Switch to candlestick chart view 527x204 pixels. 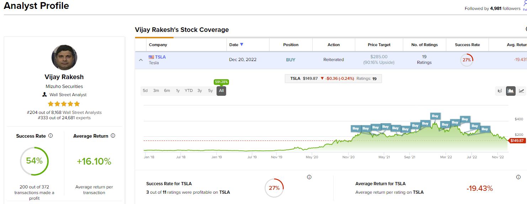point(500,91)
